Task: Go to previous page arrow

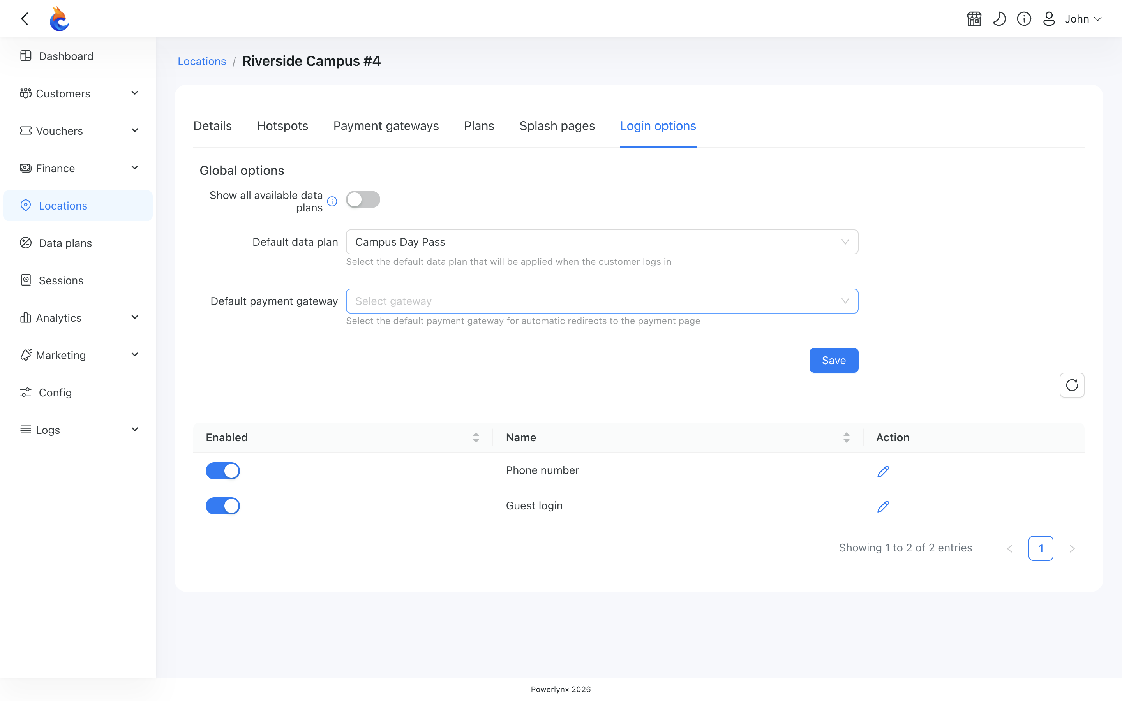Action: coord(1010,548)
